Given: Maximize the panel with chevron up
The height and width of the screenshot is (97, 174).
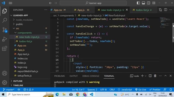Looking at the screenshot, I should tap(166, 76).
